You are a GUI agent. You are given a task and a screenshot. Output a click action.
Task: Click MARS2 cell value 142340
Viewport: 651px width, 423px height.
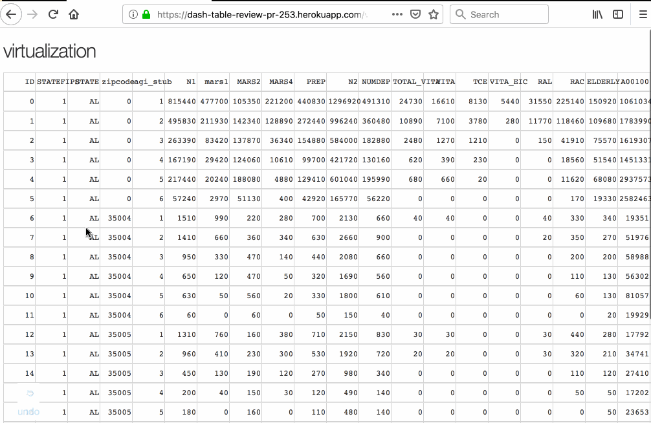pos(247,121)
